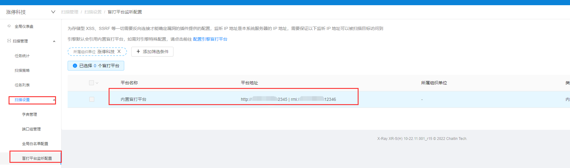Click the 扫描设置 breadcrumb link
The height and width of the screenshot is (168, 570).
93,12
